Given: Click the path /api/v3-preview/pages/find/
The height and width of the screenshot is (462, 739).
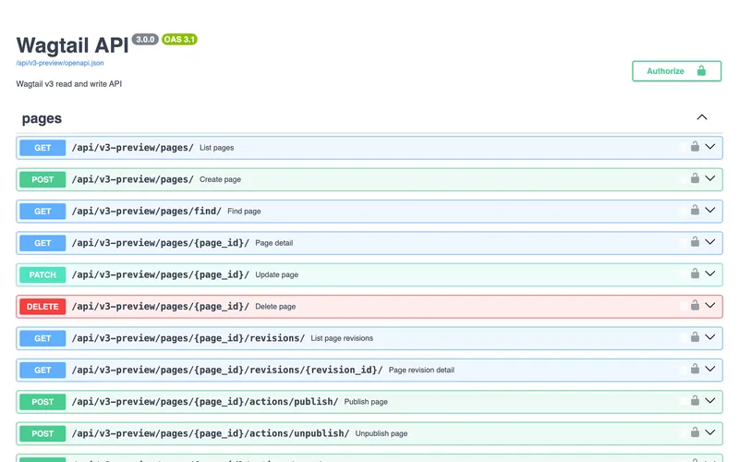Looking at the screenshot, I should tap(147, 212).
